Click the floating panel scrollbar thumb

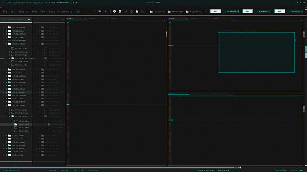295,40
